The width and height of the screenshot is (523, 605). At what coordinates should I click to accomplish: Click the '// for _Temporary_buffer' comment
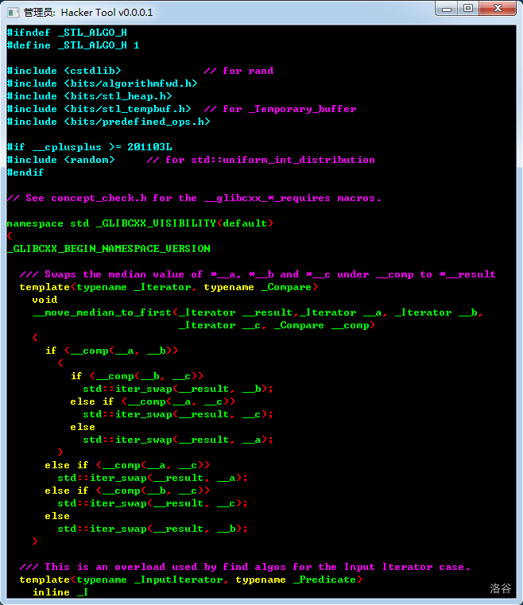280,109
